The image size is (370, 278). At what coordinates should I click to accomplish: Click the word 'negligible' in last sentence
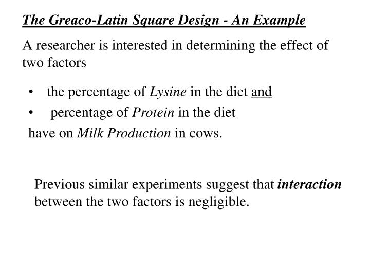tap(217, 202)
